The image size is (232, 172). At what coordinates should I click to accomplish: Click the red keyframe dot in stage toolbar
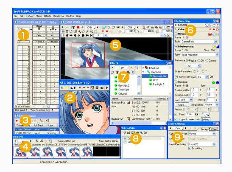107,31
